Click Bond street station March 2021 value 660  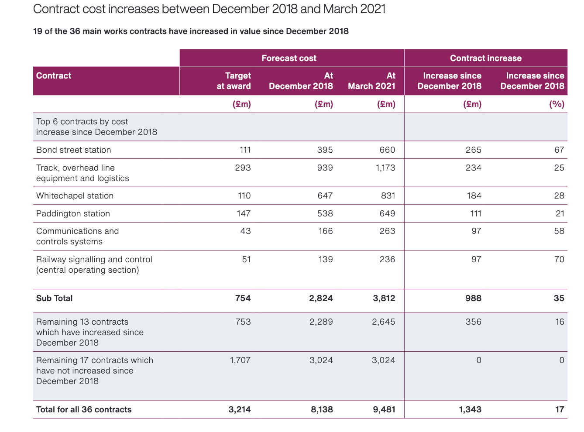point(387,150)
